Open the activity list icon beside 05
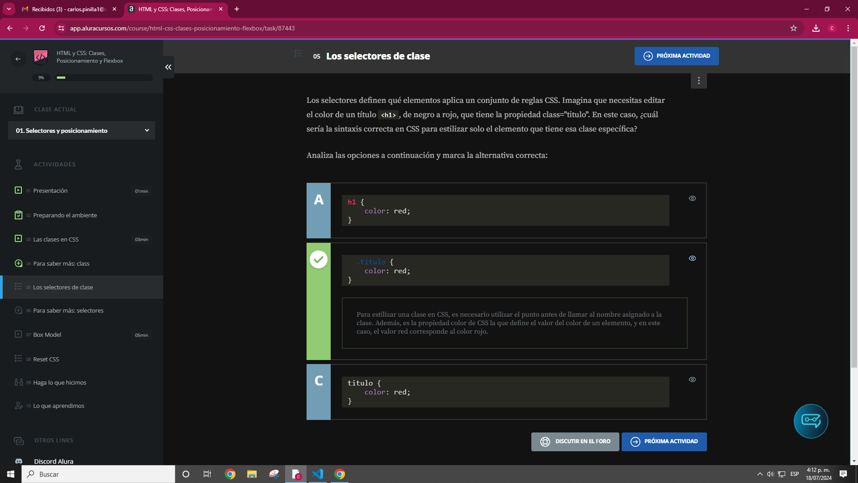Image resolution: width=858 pixels, height=483 pixels. 298,53
